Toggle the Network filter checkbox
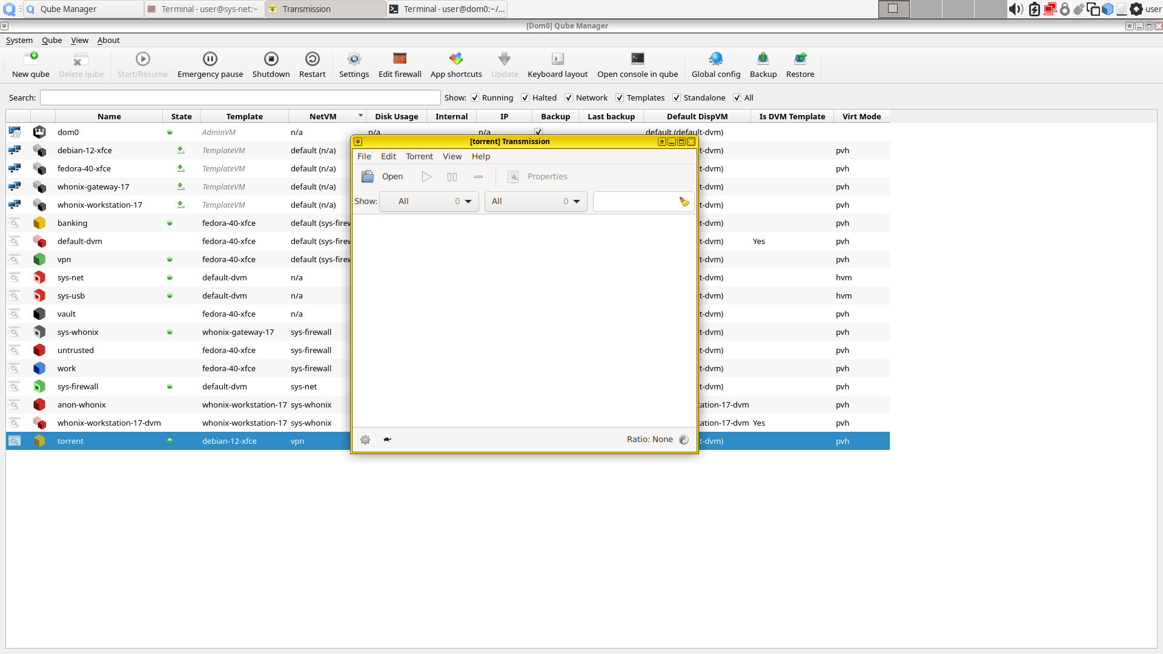The height and width of the screenshot is (654, 1163). coord(569,98)
